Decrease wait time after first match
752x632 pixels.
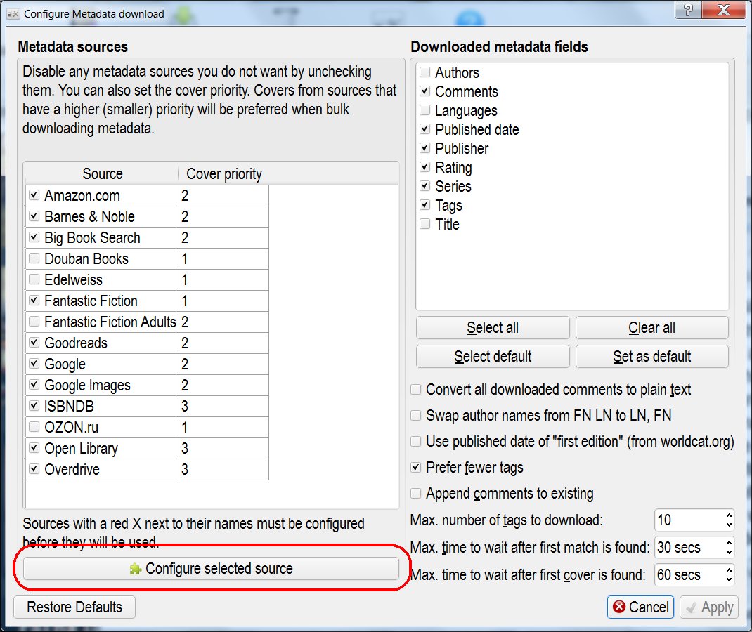click(x=729, y=552)
